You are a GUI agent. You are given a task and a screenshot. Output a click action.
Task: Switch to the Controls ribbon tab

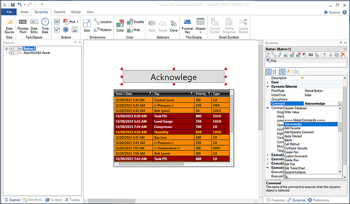pos(60,12)
